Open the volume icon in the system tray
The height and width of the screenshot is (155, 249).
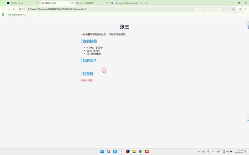point(227,152)
